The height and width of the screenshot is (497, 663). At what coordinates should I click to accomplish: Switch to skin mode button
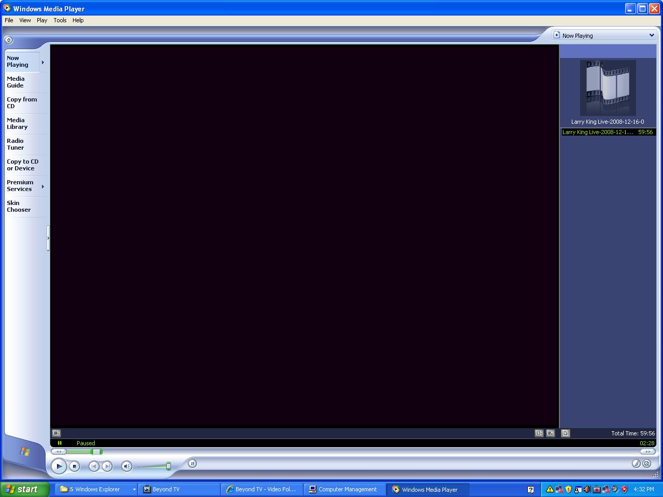[647, 464]
